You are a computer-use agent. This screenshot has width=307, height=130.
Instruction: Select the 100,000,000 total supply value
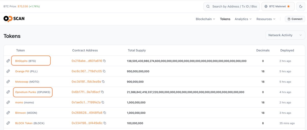pos(135,123)
